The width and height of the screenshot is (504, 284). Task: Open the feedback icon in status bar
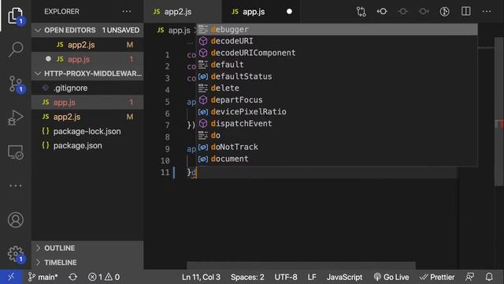pyautogui.click(x=469, y=277)
